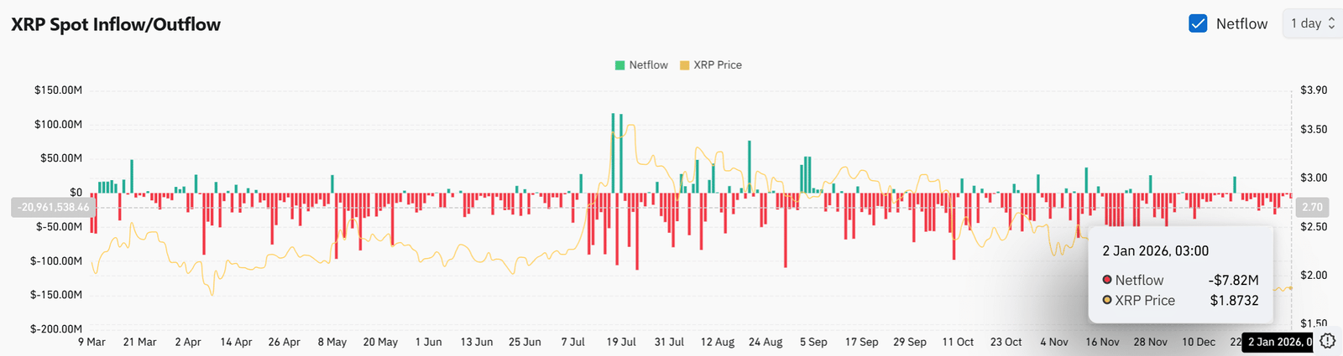Click the 2 Apr date label

[x=188, y=342]
